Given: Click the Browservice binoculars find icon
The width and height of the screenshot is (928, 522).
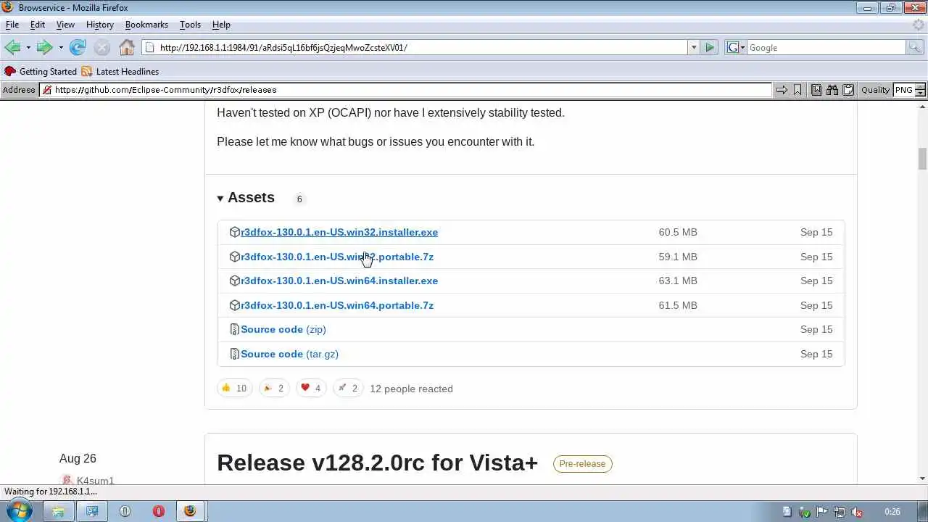Looking at the screenshot, I should [x=832, y=90].
